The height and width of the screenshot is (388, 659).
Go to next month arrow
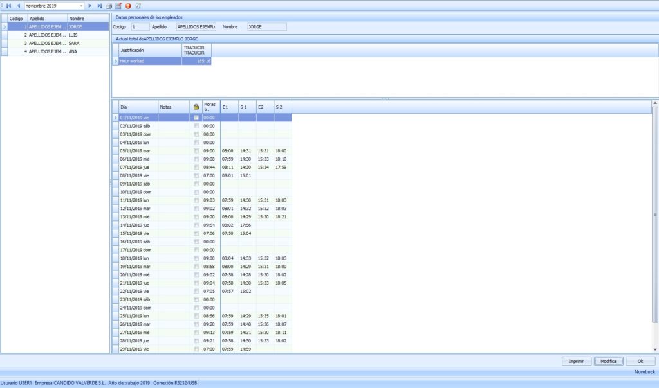coord(90,6)
